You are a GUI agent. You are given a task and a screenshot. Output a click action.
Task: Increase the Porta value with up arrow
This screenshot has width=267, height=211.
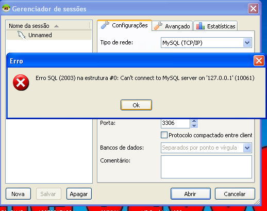pyautogui.click(x=194, y=121)
